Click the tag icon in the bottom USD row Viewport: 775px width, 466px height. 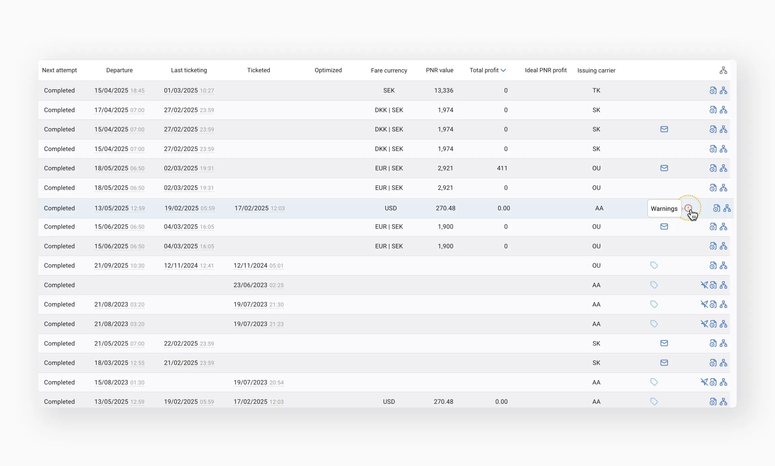click(654, 402)
